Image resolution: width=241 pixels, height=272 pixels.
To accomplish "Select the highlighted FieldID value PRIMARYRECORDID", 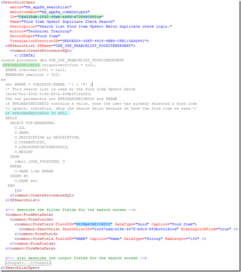I will coord(93,224).
